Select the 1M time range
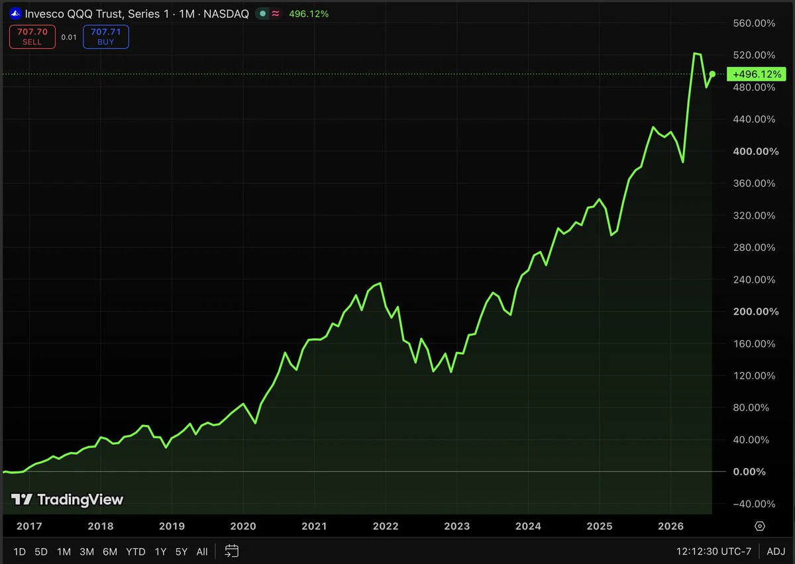 [x=64, y=551]
